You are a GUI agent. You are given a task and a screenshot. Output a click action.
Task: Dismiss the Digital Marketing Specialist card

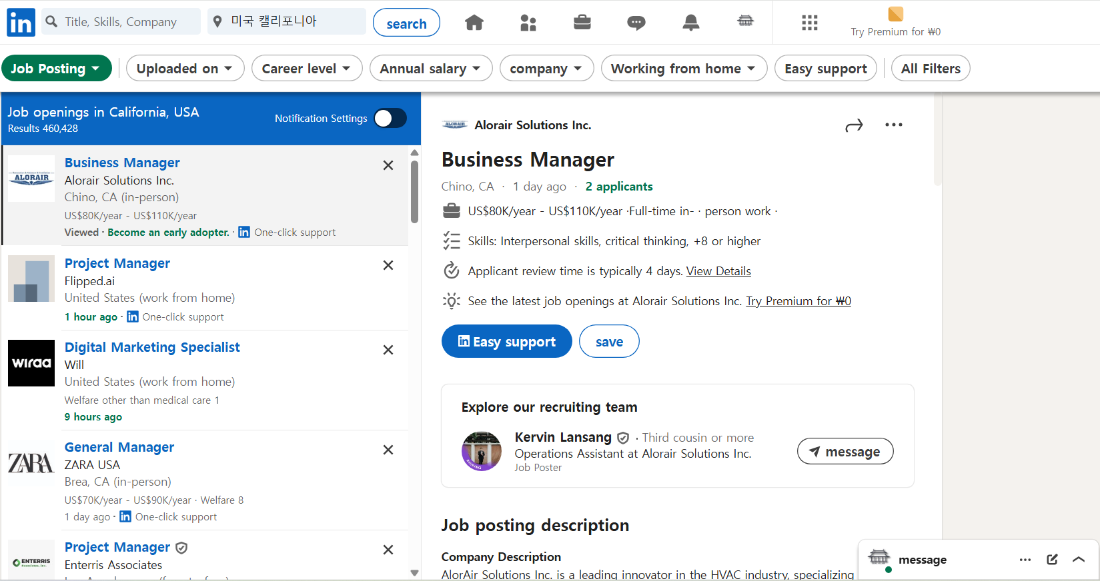(x=388, y=350)
